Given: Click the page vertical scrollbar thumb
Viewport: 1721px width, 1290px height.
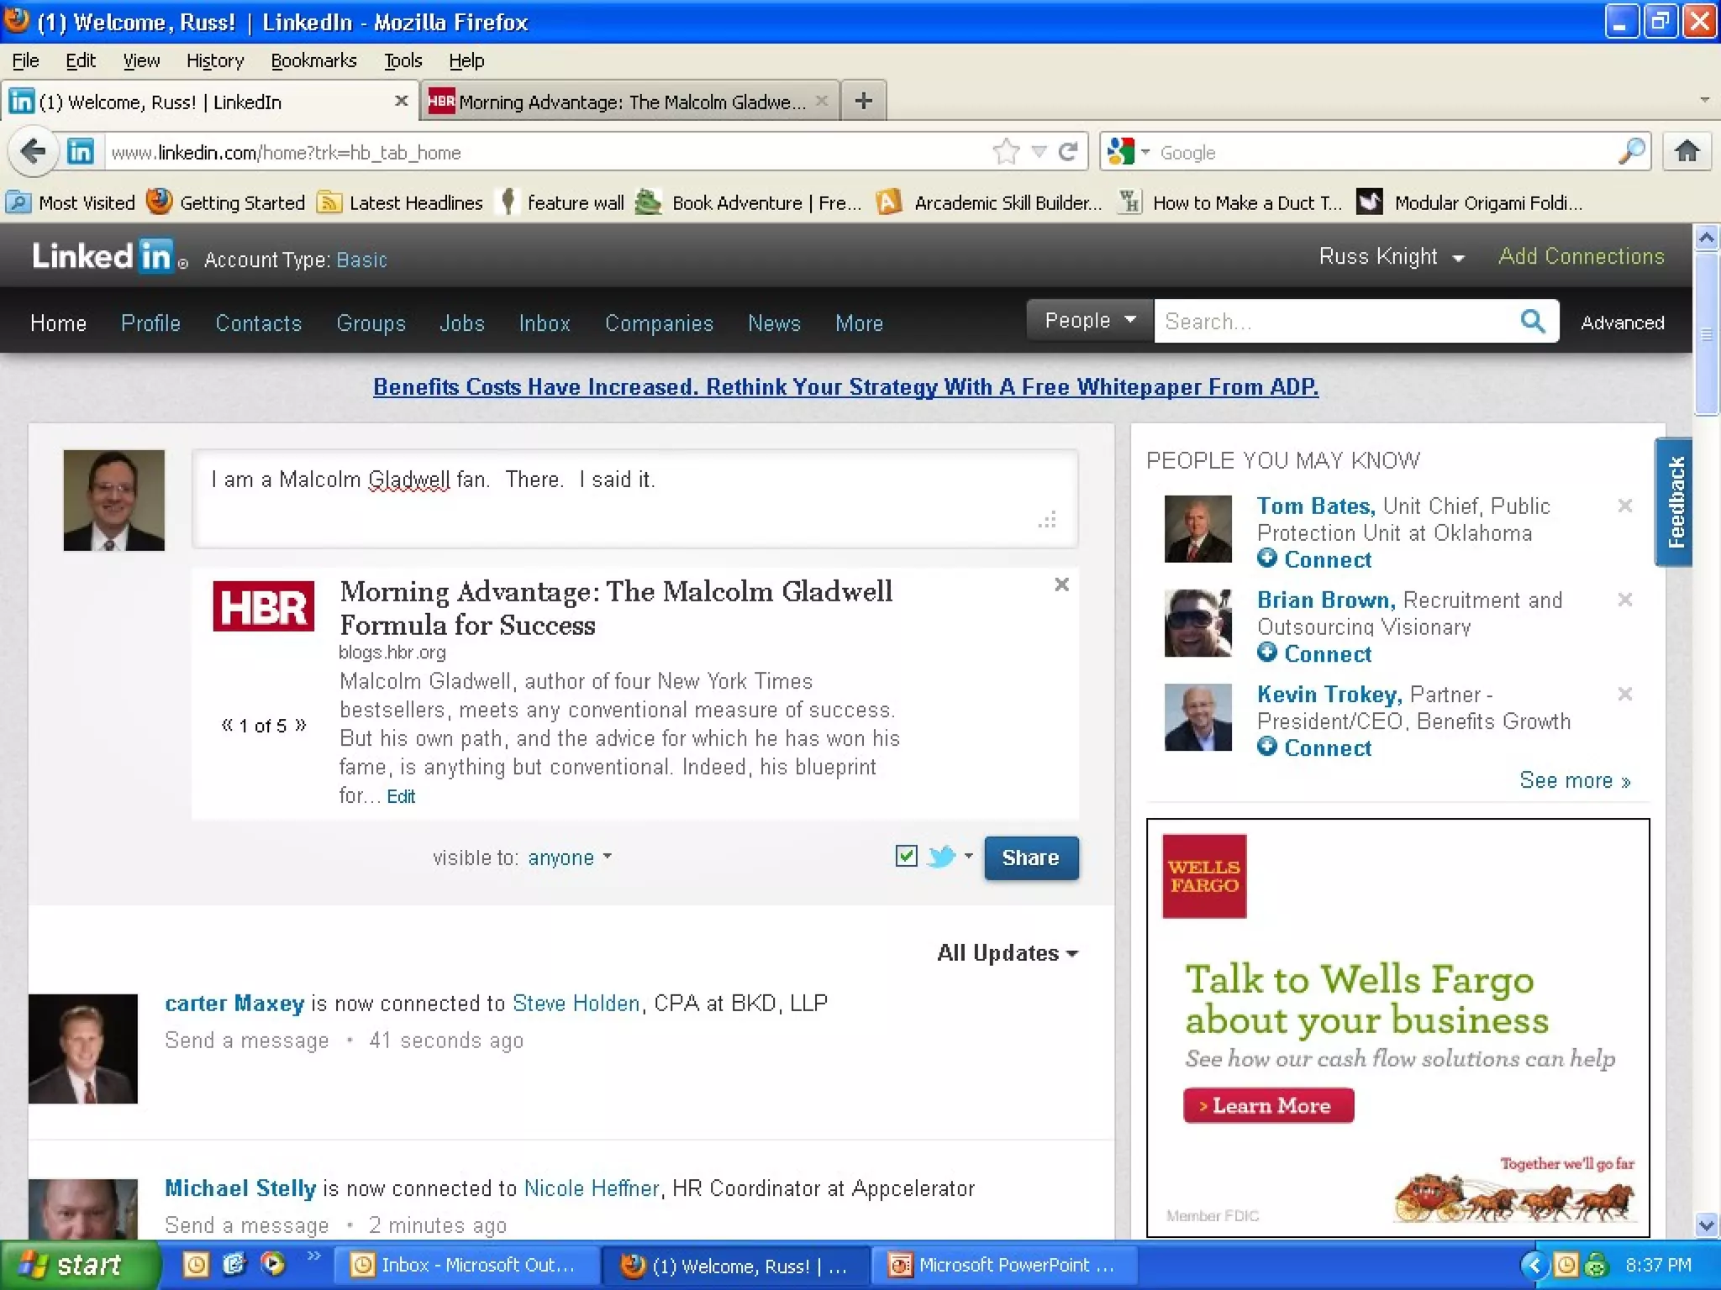Looking at the screenshot, I should click(1706, 333).
